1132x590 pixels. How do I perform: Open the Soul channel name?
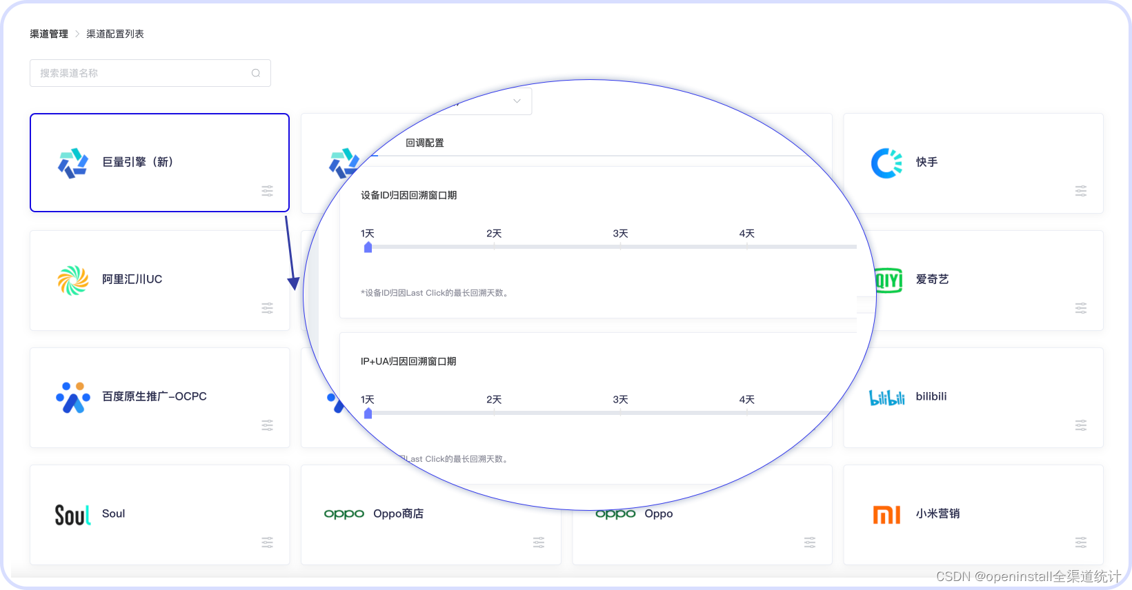(114, 513)
